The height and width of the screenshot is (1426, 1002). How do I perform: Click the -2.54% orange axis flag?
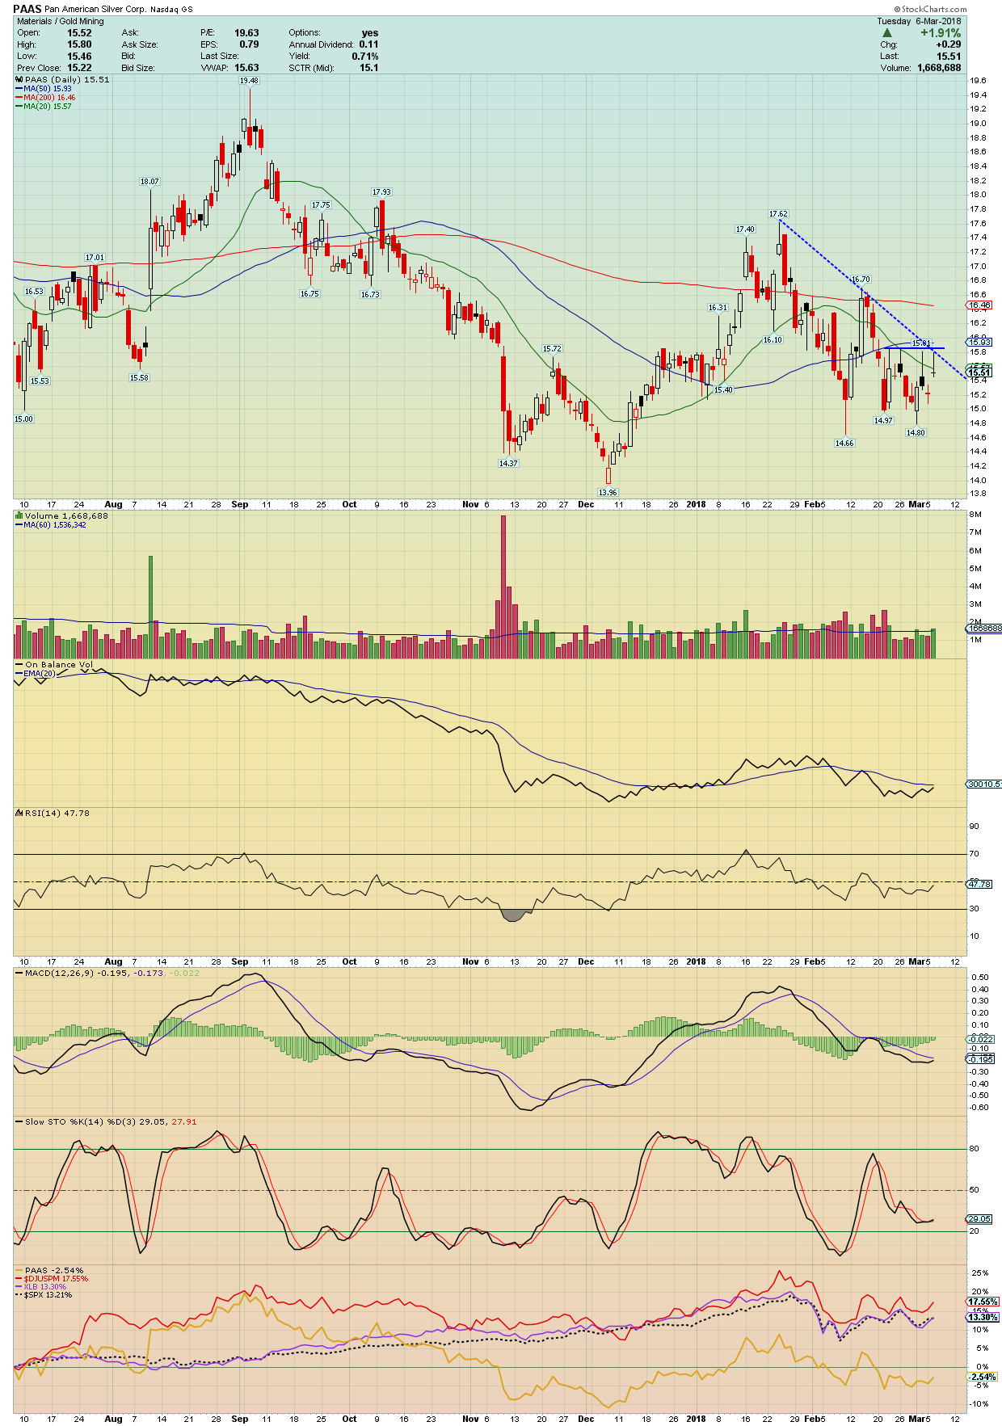982,1377
